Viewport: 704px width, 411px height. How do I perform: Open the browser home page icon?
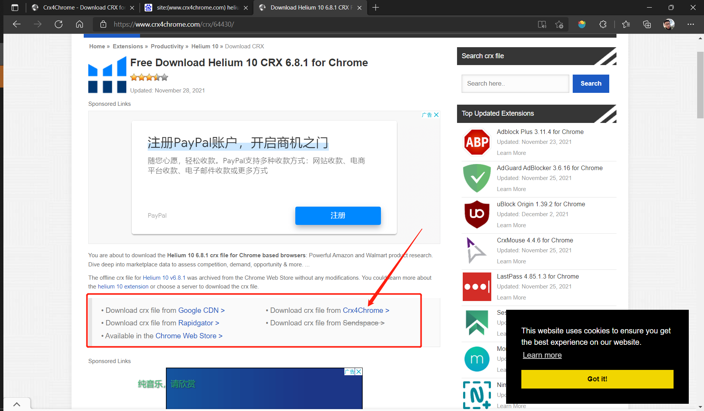(80, 24)
